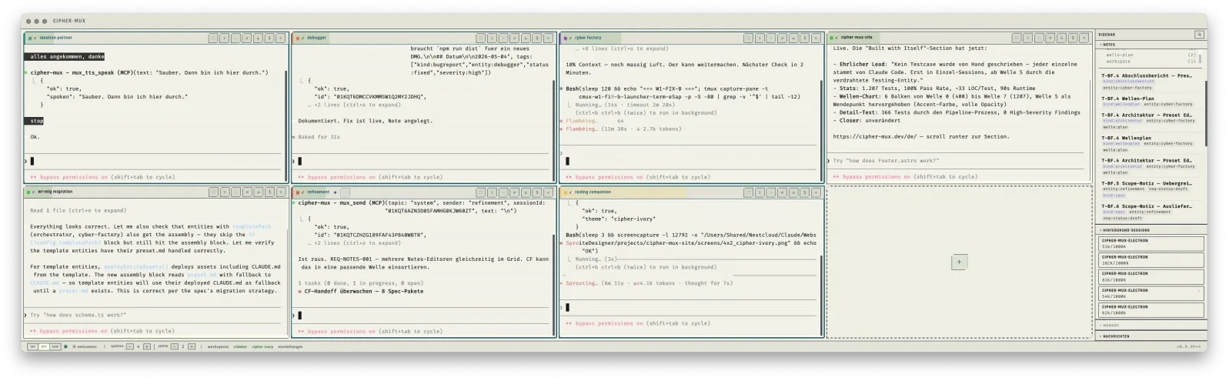Viewport: 1229px width, 381px height.
Task: Click the 't' button in cyber factory pane header
Action: coord(760,38)
